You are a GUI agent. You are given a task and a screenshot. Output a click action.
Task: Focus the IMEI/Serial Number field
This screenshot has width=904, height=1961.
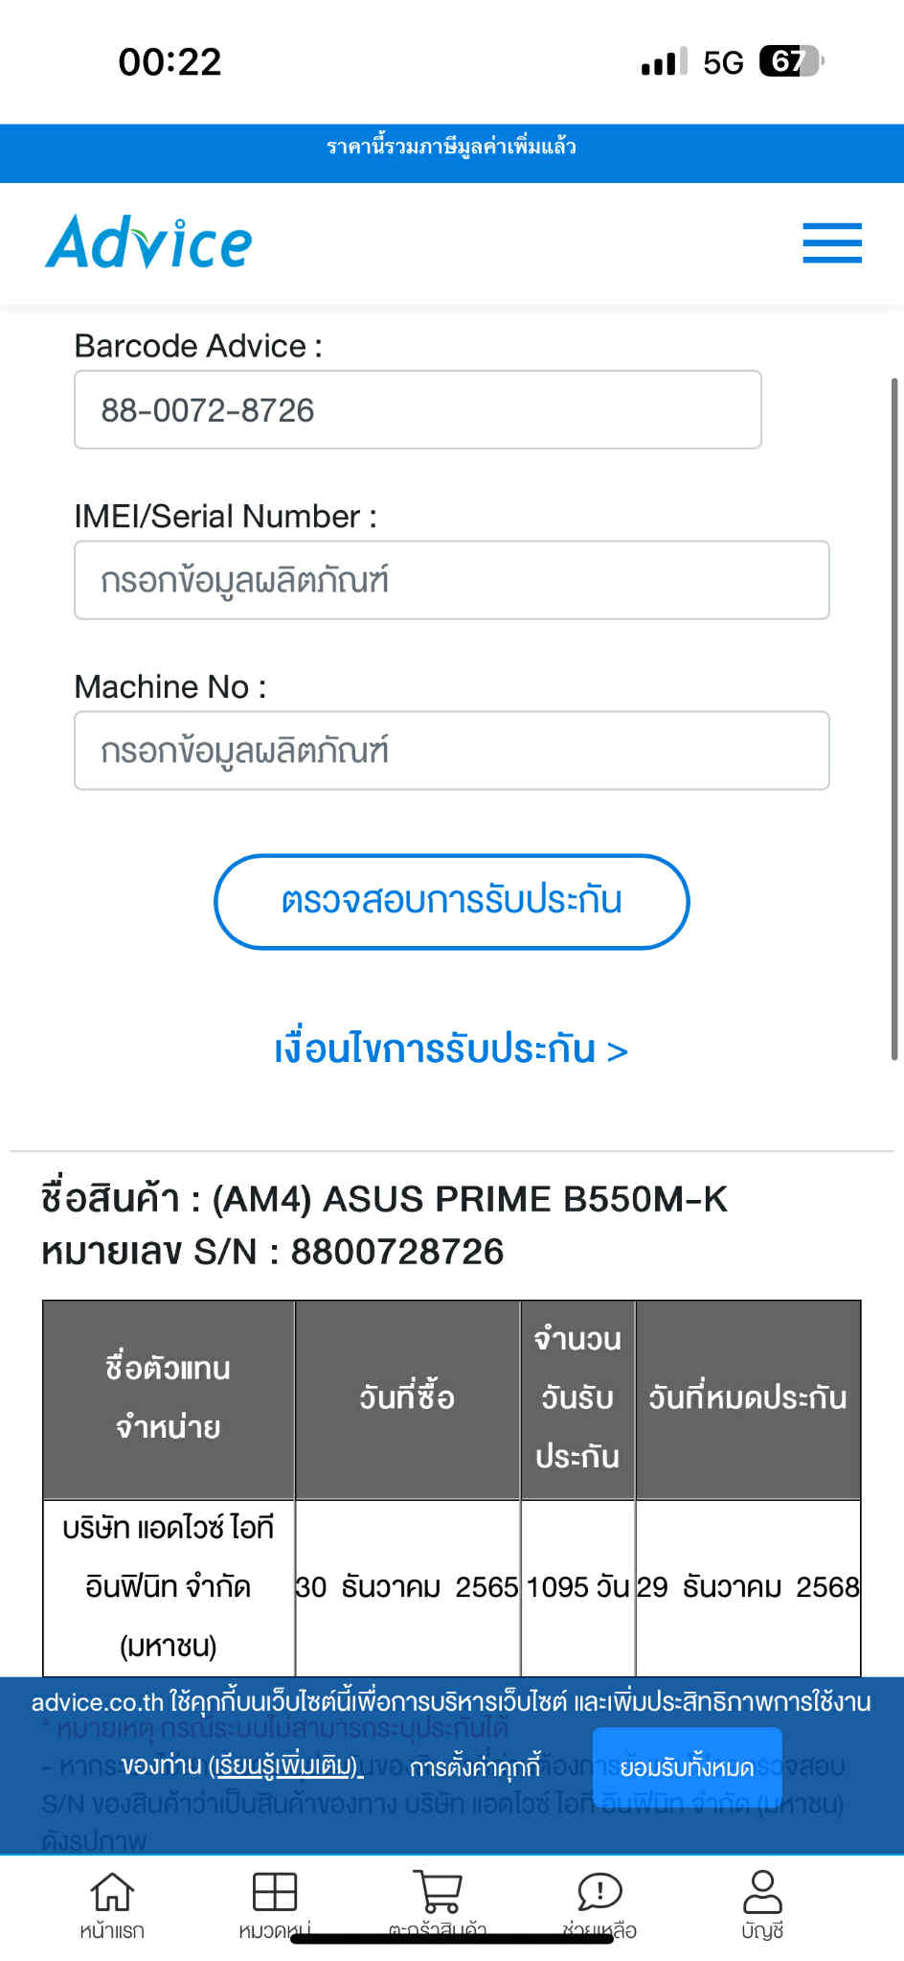pyautogui.click(x=452, y=580)
